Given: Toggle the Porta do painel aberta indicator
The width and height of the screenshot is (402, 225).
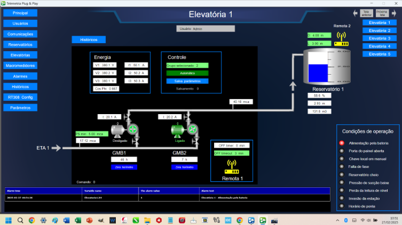Looking at the screenshot, I should click(x=341, y=151).
